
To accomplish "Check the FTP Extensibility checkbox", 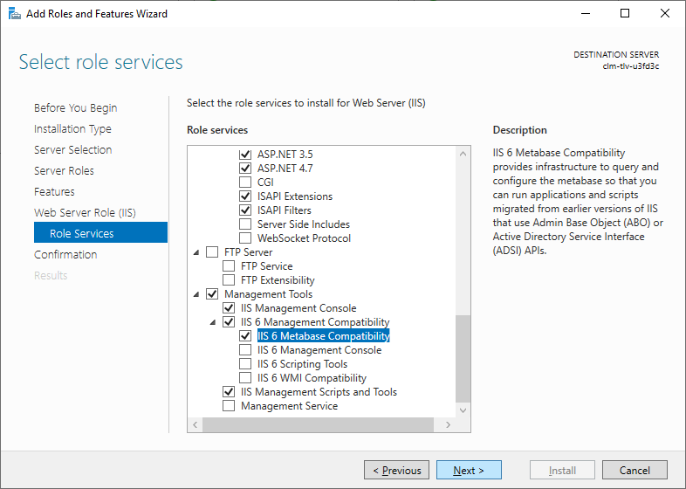I will click(229, 280).
